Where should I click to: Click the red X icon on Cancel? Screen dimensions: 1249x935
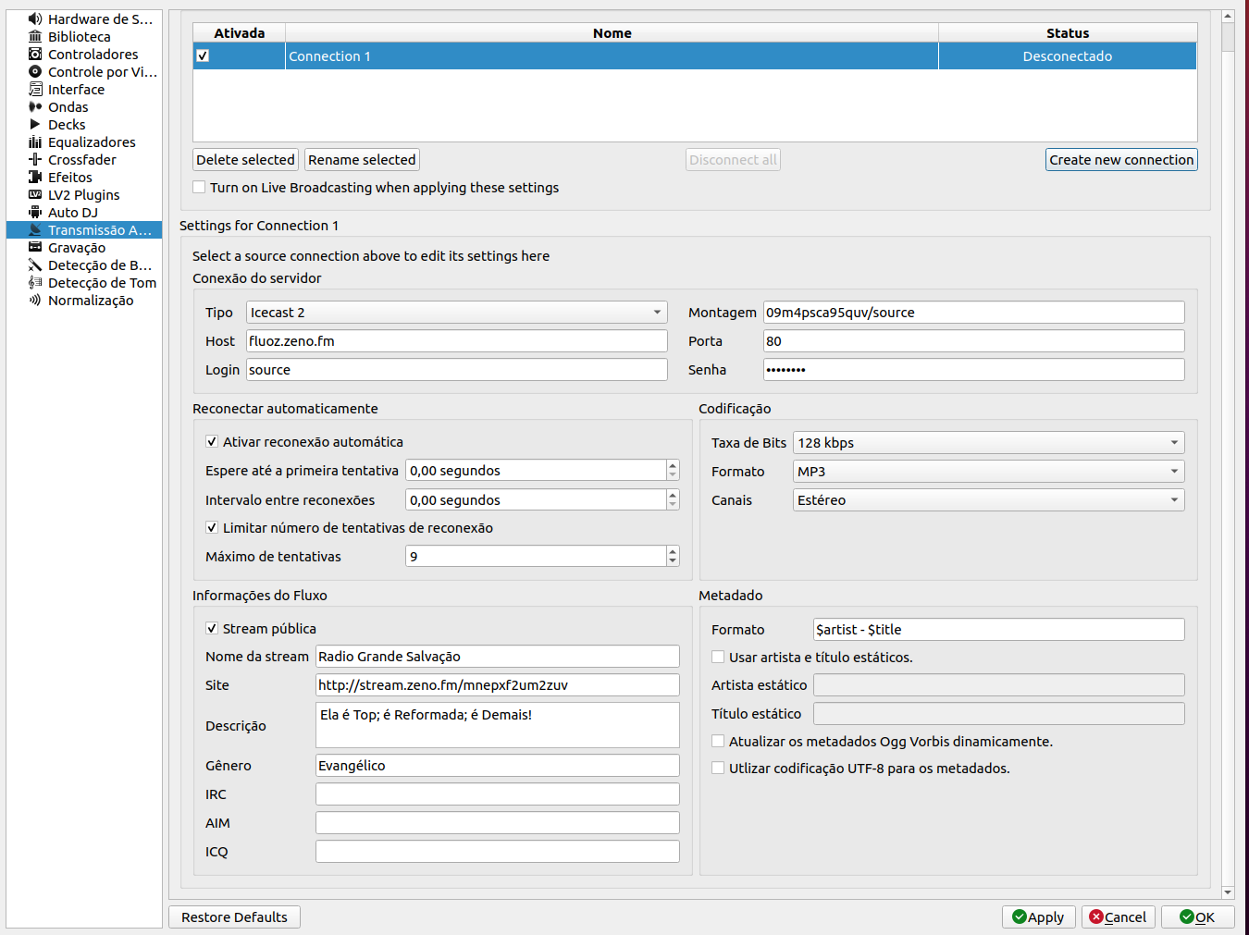[1096, 917]
